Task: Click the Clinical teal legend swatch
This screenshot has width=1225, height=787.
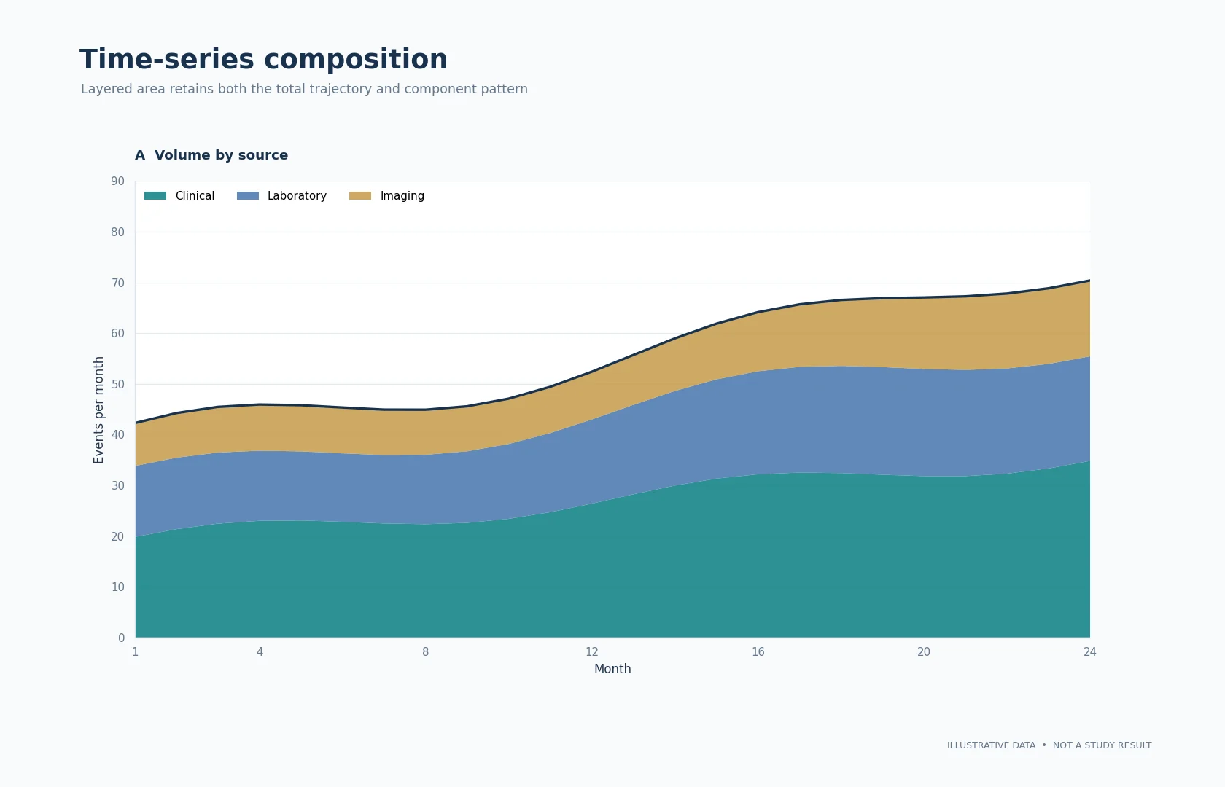Action: (x=155, y=196)
